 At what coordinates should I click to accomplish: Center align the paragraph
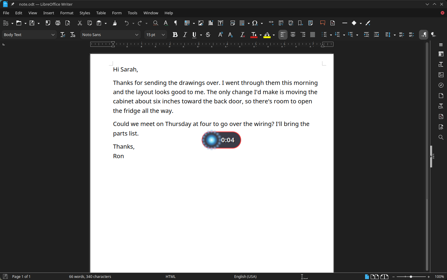(x=293, y=35)
